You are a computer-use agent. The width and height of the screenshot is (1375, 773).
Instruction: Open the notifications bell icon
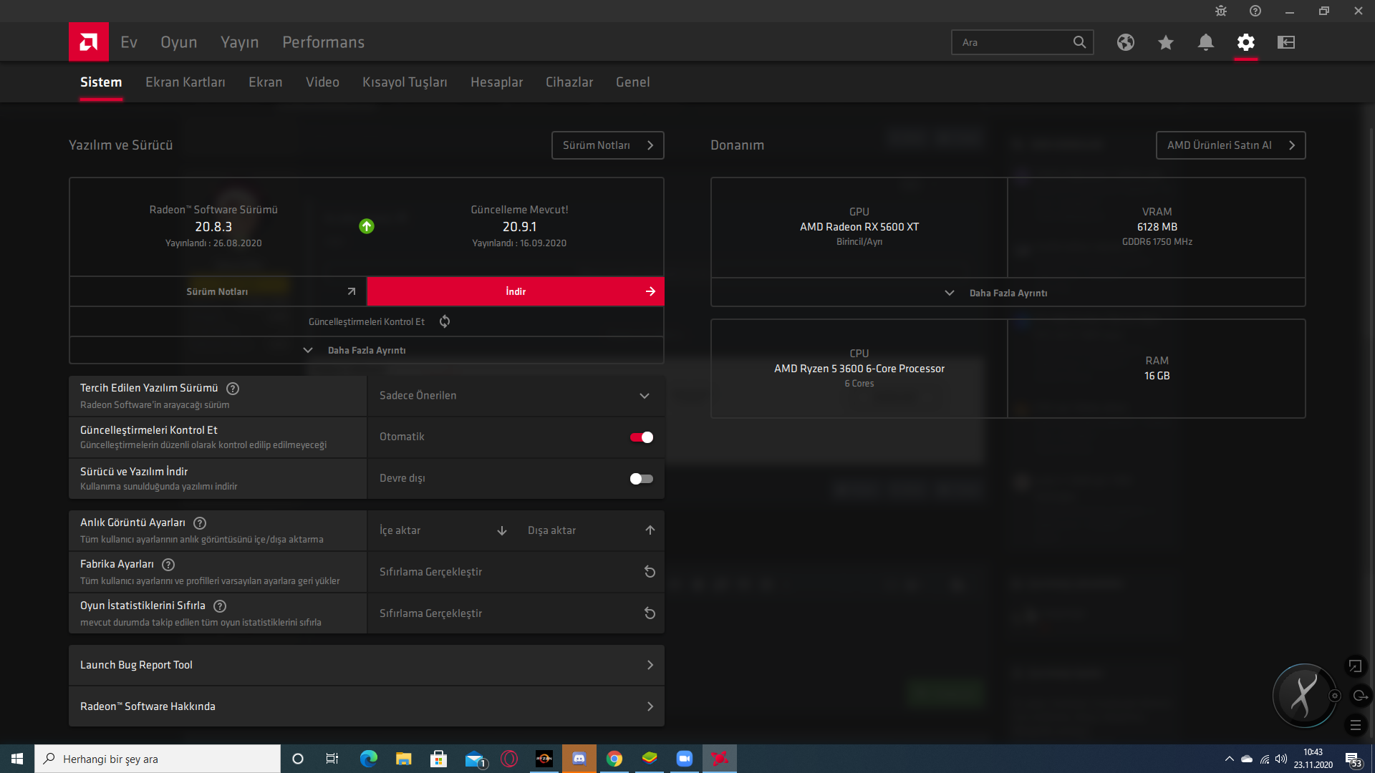tap(1206, 42)
